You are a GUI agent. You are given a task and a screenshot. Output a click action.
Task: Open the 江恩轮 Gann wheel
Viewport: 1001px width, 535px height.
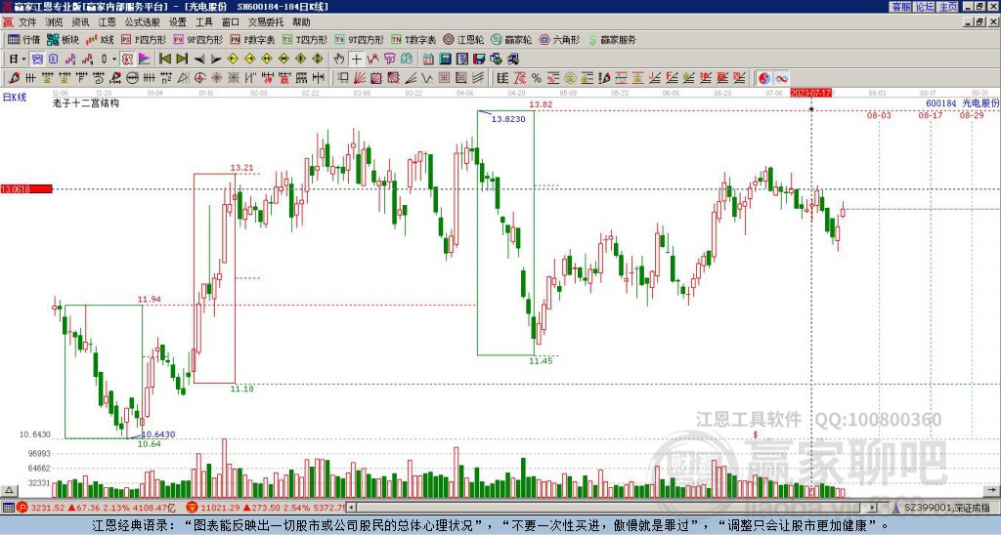(x=463, y=39)
